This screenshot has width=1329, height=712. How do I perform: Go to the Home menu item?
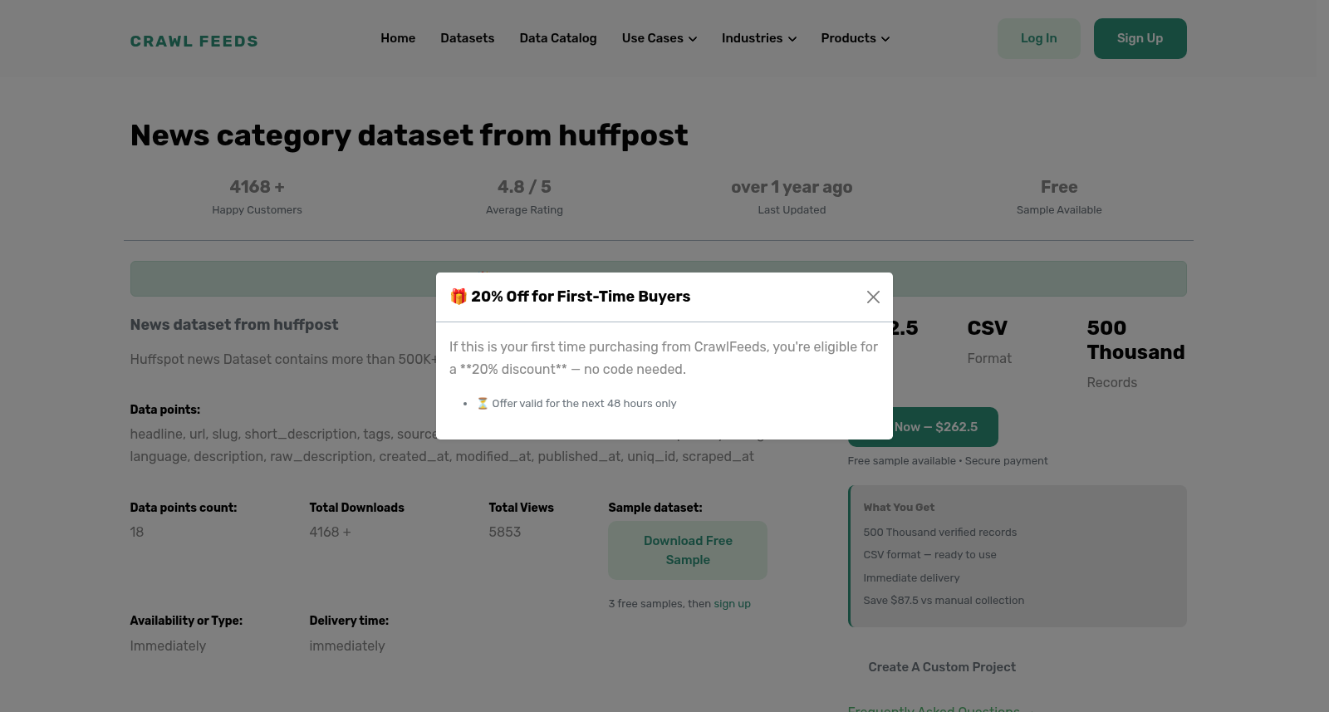pyautogui.click(x=398, y=38)
